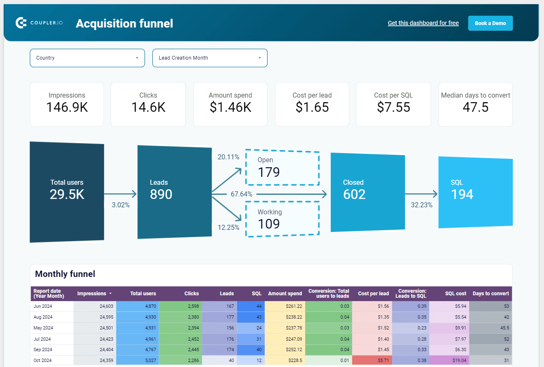Sort by the Amount spend column header
This screenshot has height=367, width=544.
pos(285,294)
